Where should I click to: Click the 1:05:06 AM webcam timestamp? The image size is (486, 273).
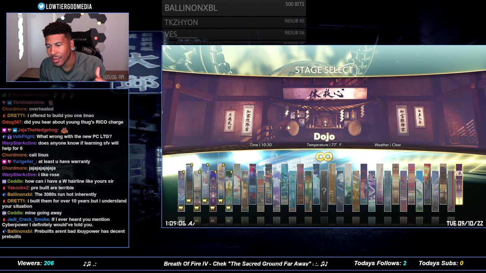(114, 77)
